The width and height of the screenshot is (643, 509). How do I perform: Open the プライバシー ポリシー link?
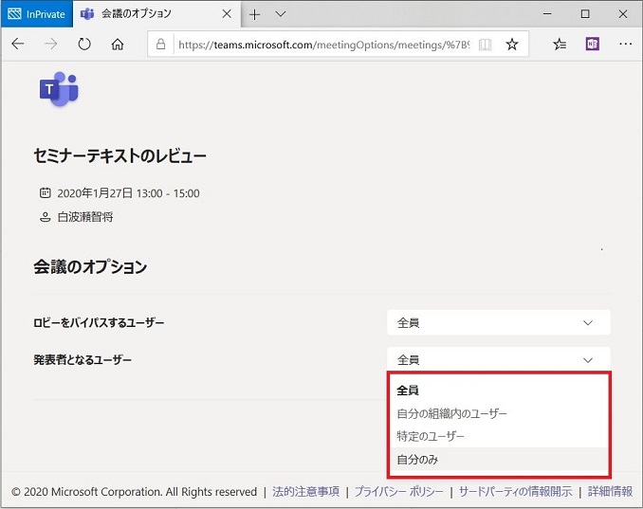(x=398, y=492)
